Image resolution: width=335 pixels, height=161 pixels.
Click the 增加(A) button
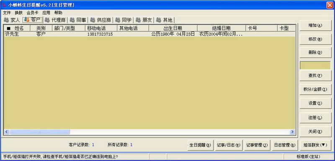[x=315, y=25]
